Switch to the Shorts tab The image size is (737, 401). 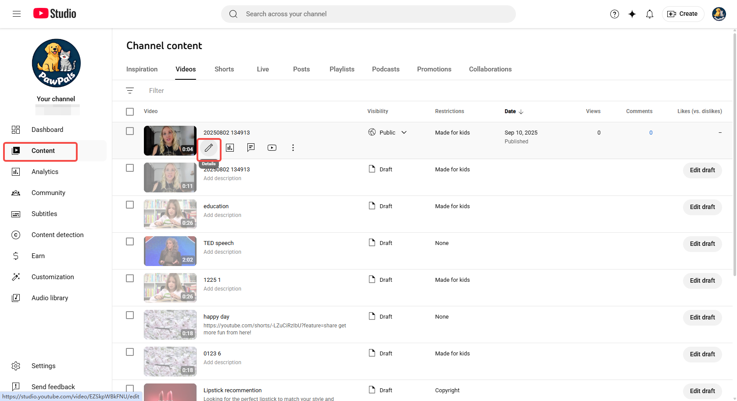[x=224, y=69]
